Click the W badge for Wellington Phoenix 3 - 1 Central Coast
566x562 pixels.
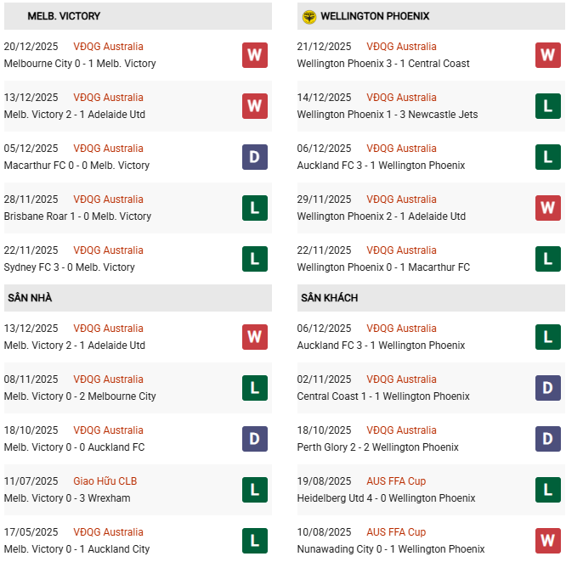pos(547,55)
